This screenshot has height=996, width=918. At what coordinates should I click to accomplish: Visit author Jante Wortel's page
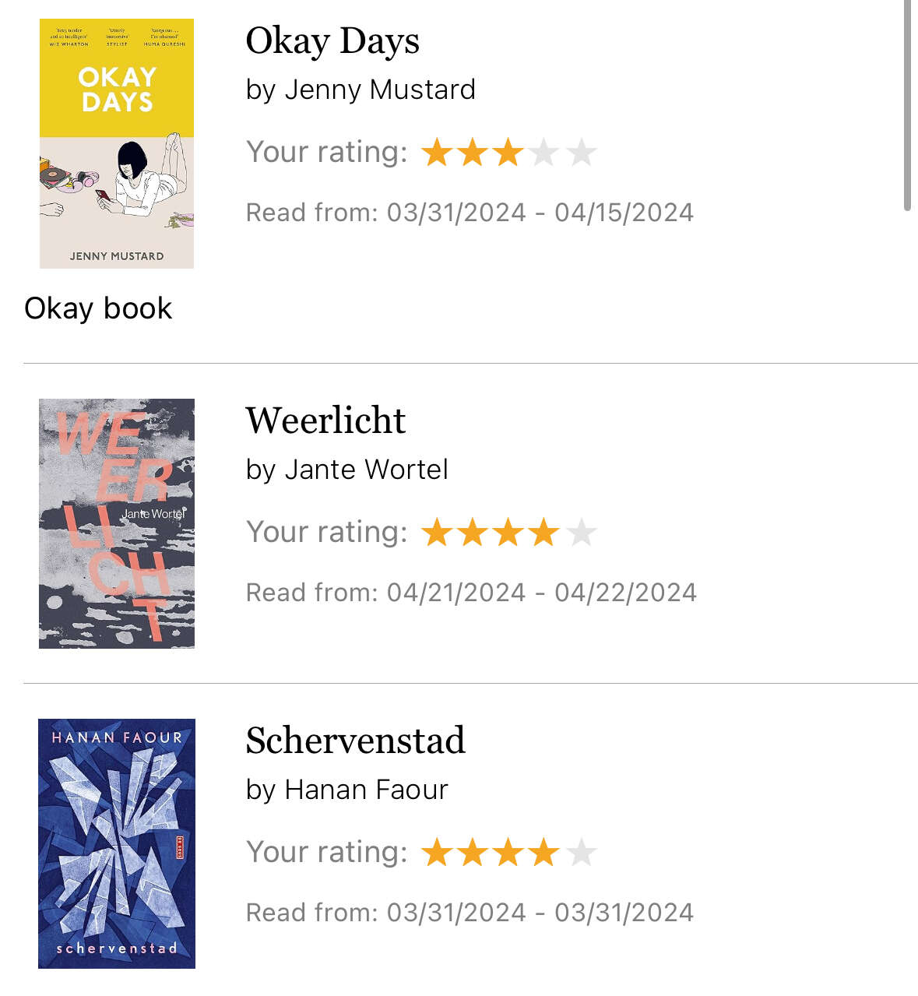366,470
